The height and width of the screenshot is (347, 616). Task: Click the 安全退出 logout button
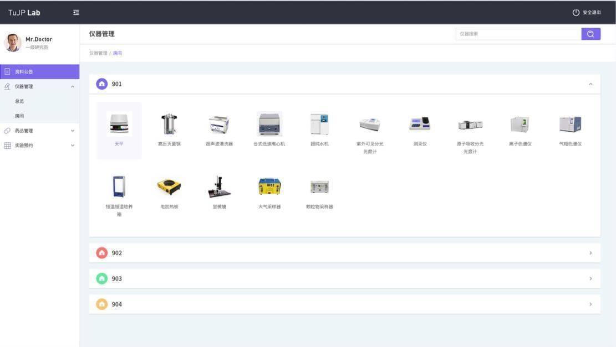click(x=587, y=13)
